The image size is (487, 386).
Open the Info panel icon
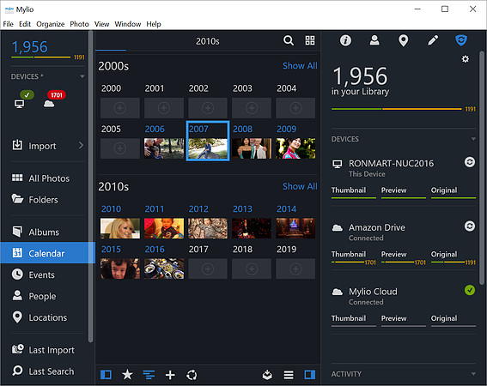click(x=345, y=40)
